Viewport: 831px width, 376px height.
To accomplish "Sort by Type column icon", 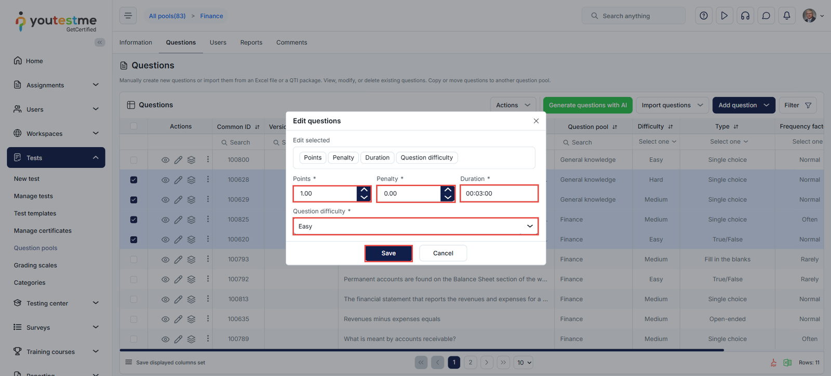I will (736, 127).
